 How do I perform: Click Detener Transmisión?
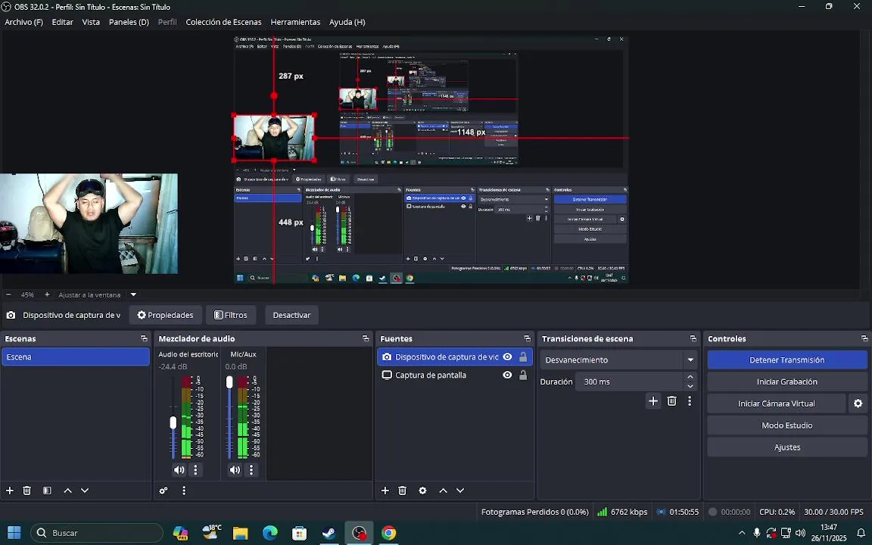tap(787, 360)
